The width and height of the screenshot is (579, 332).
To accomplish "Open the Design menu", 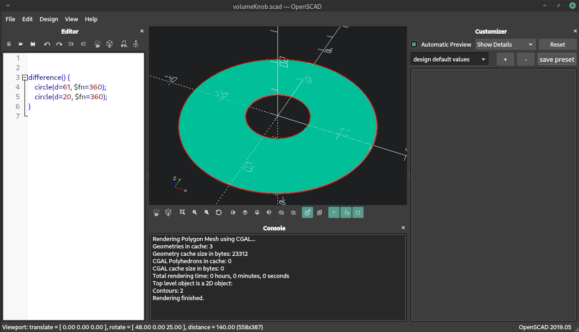I will (49, 19).
